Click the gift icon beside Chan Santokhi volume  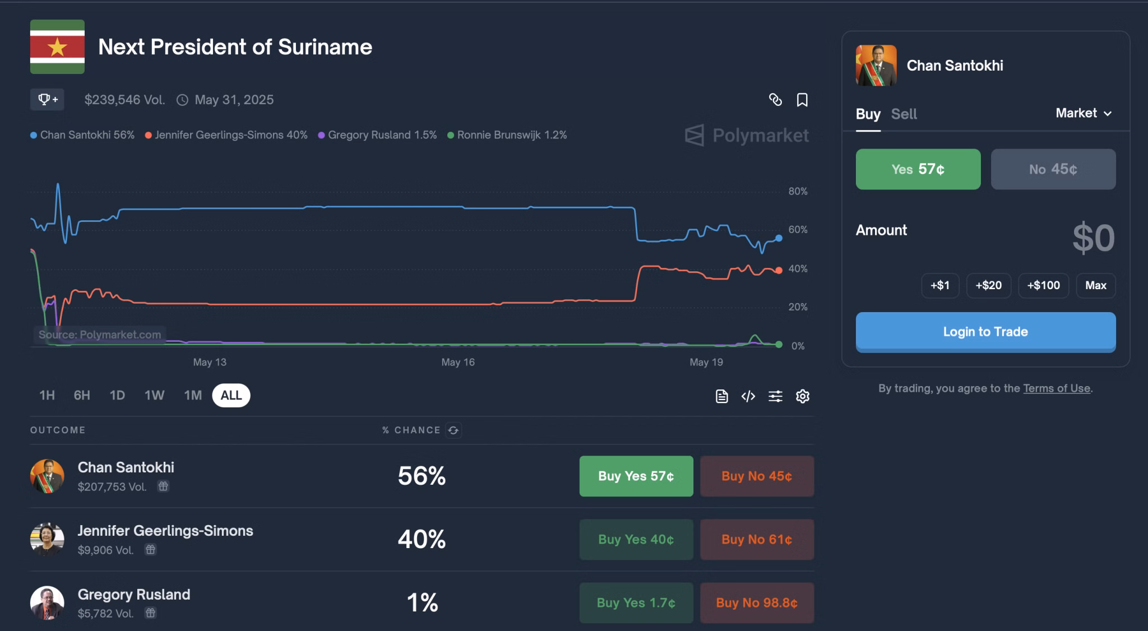(163, 486)
